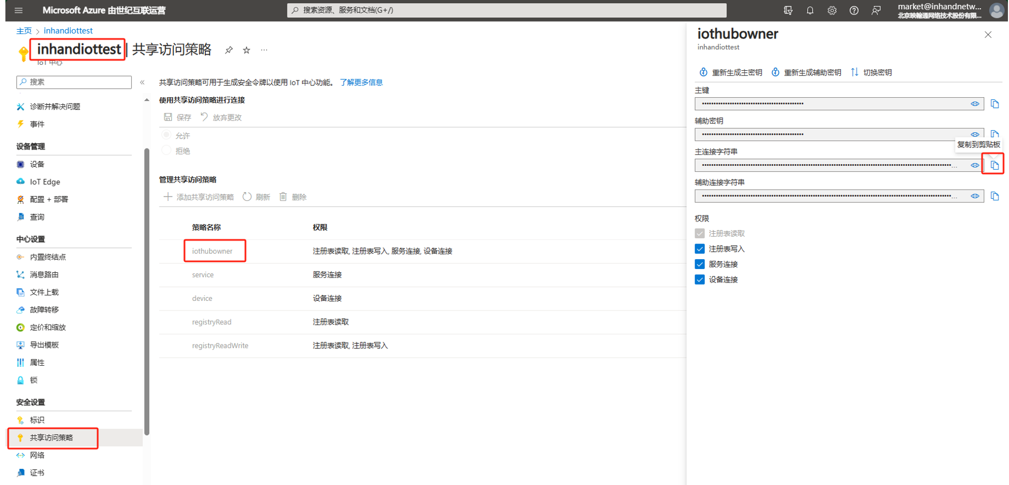The width and height of the screenshot is (1009, 485).
Task: Open 网络 menu item
Action: [31, 455]
